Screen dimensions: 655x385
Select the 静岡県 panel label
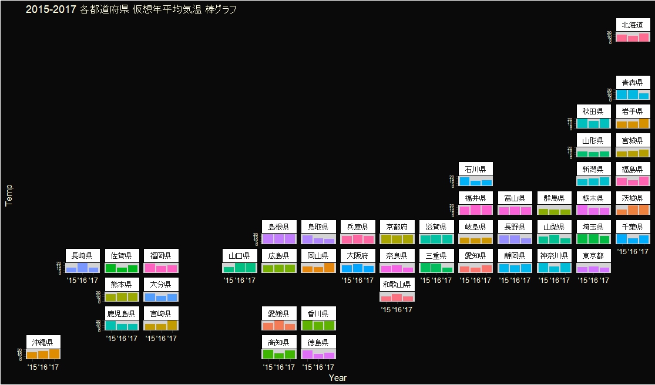coord(515,256)
